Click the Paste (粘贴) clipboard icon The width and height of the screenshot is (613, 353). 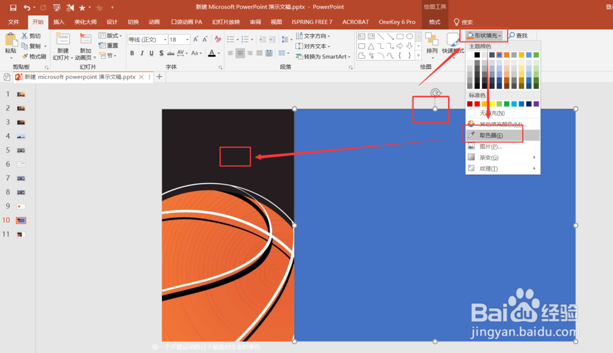pos(10,40)
